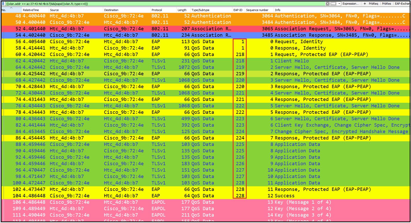Select packet 72 TLSv1 Server Hello row
411x223 pixels.
[205, 93]
